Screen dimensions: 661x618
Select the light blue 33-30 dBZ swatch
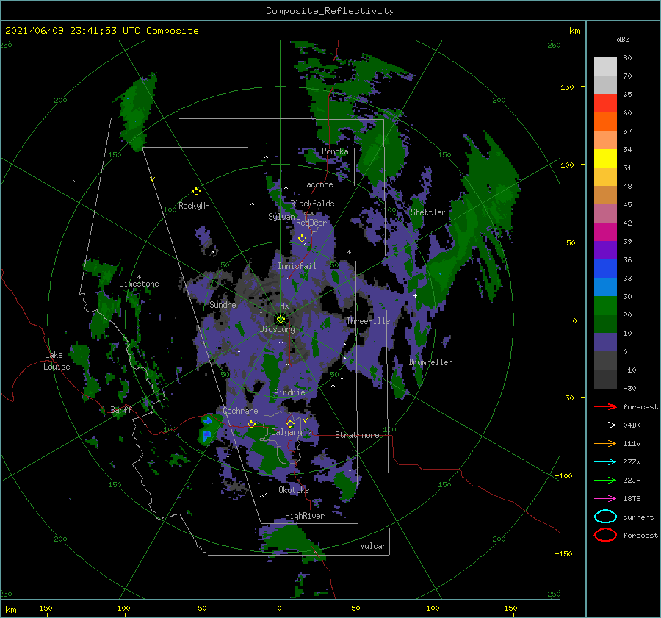605,287
